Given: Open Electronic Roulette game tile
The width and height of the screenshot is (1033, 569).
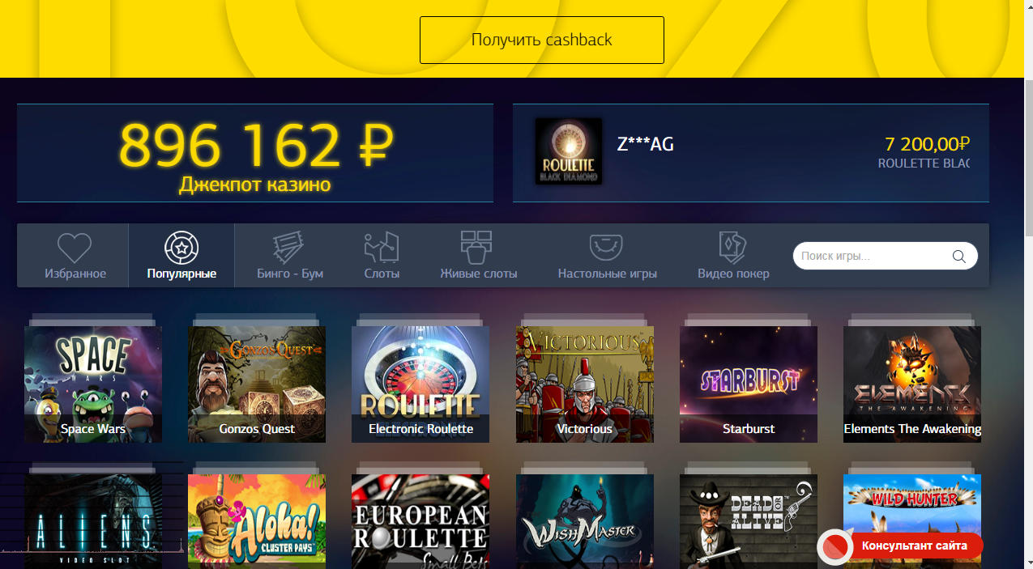Looking at the screenshot, I should point(420,384).
